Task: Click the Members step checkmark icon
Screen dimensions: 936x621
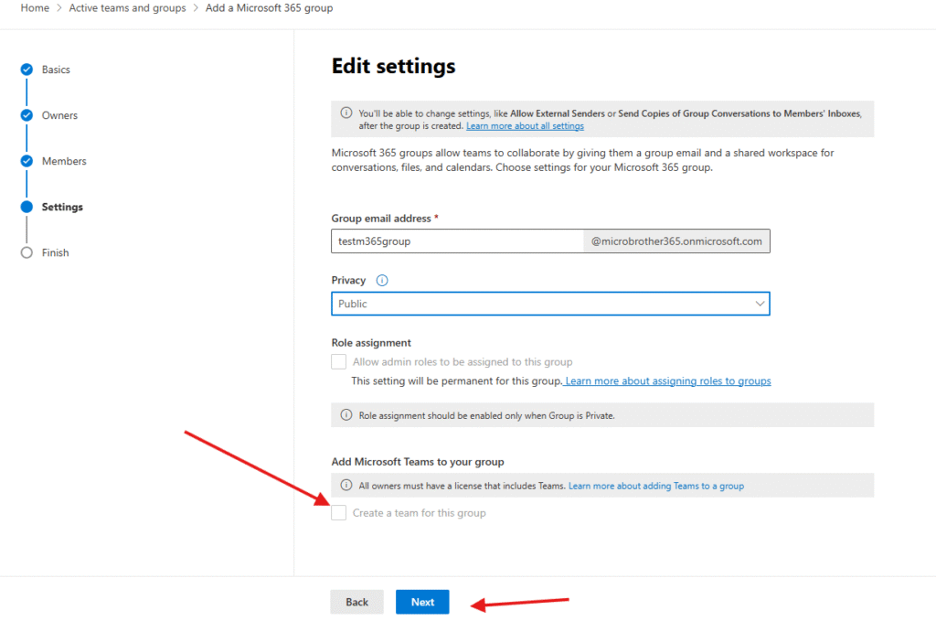Action: (x=27, y=161)
